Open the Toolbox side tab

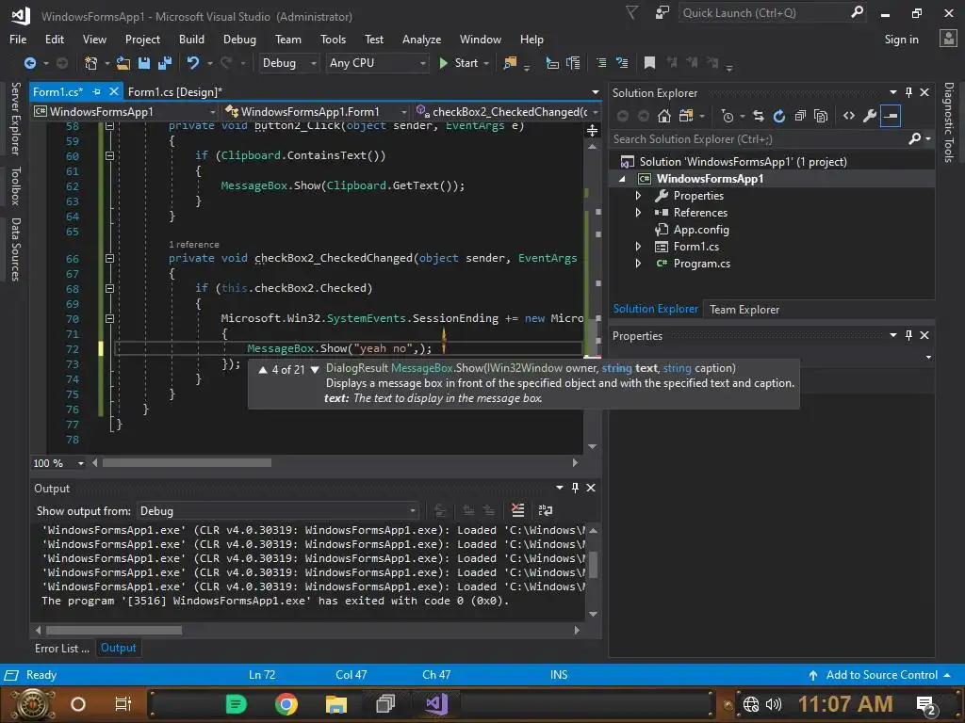click(15, 185)
